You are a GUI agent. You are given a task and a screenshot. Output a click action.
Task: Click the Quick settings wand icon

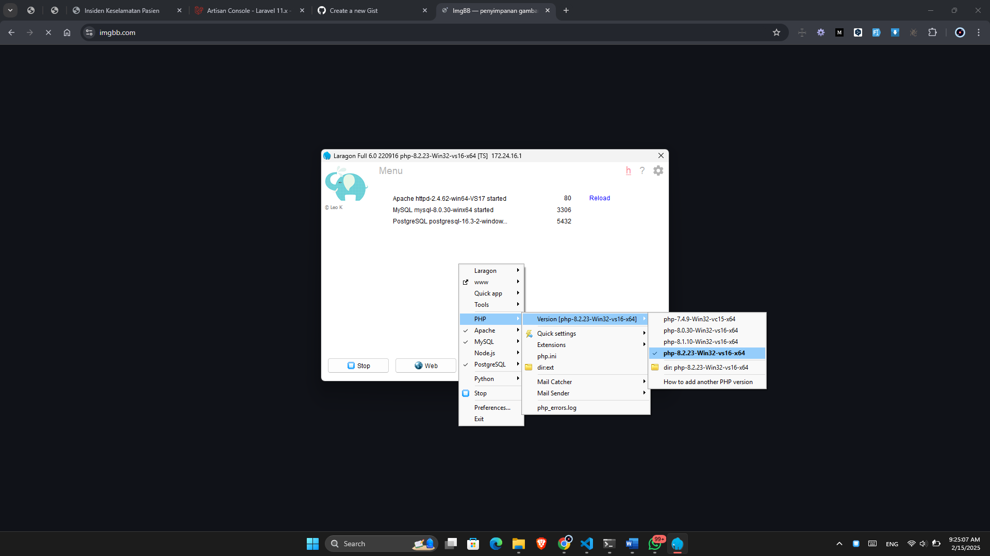(529, 334)
